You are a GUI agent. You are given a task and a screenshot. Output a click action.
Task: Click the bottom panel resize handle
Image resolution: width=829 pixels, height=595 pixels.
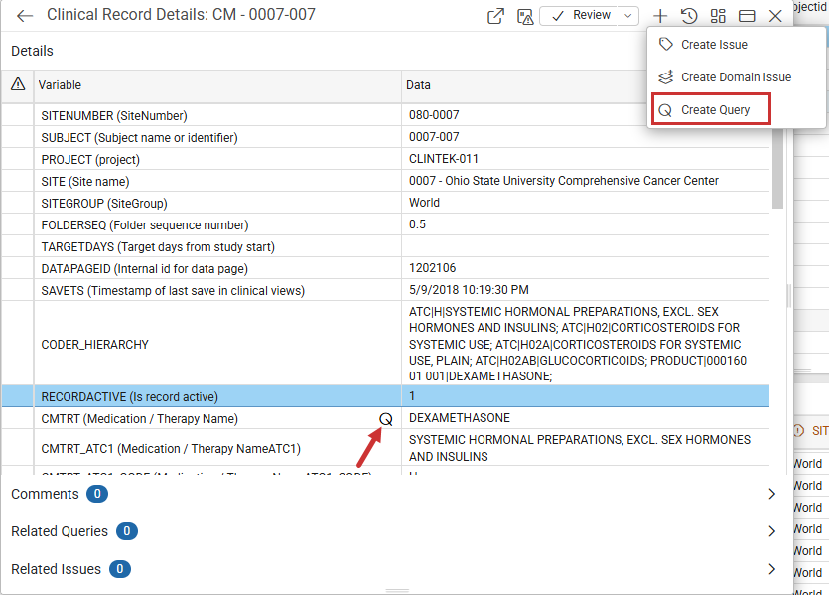(397, 590)
